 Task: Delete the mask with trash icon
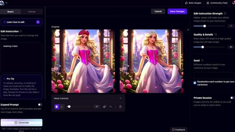click(x=120, y=107)
